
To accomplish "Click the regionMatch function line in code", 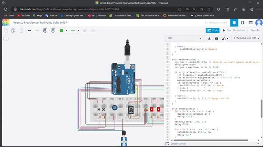I will [x=185, y=59].
